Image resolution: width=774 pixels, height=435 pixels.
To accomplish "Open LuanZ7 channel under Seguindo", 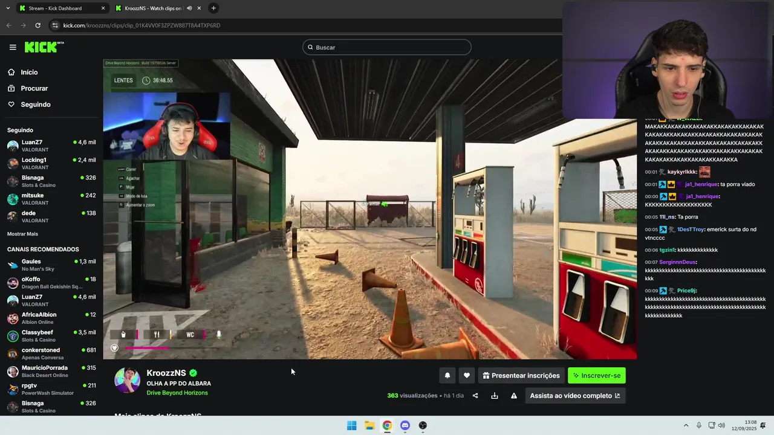I will click(x=51, y=146).
